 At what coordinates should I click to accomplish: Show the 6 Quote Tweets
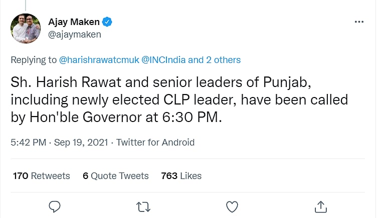[116, 175]
